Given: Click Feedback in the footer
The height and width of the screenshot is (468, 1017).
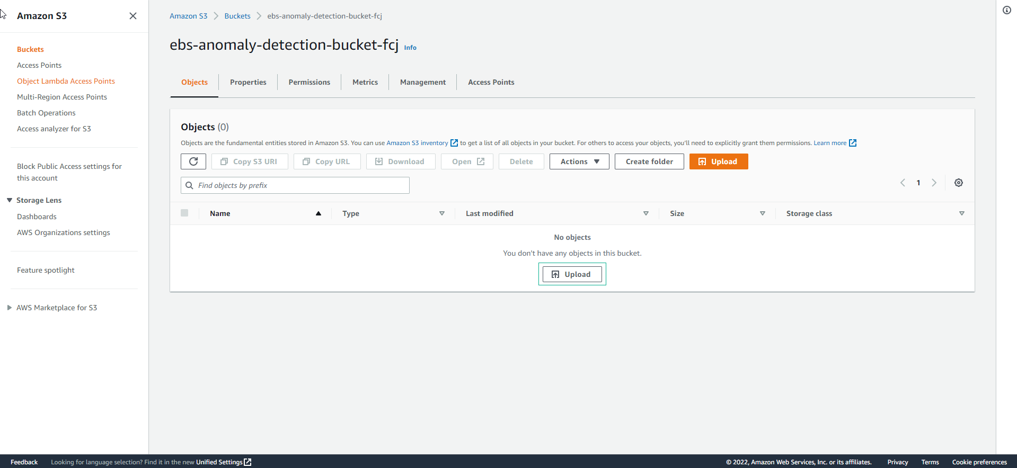Looking at the screenshot, I should [x=24, y=462].
